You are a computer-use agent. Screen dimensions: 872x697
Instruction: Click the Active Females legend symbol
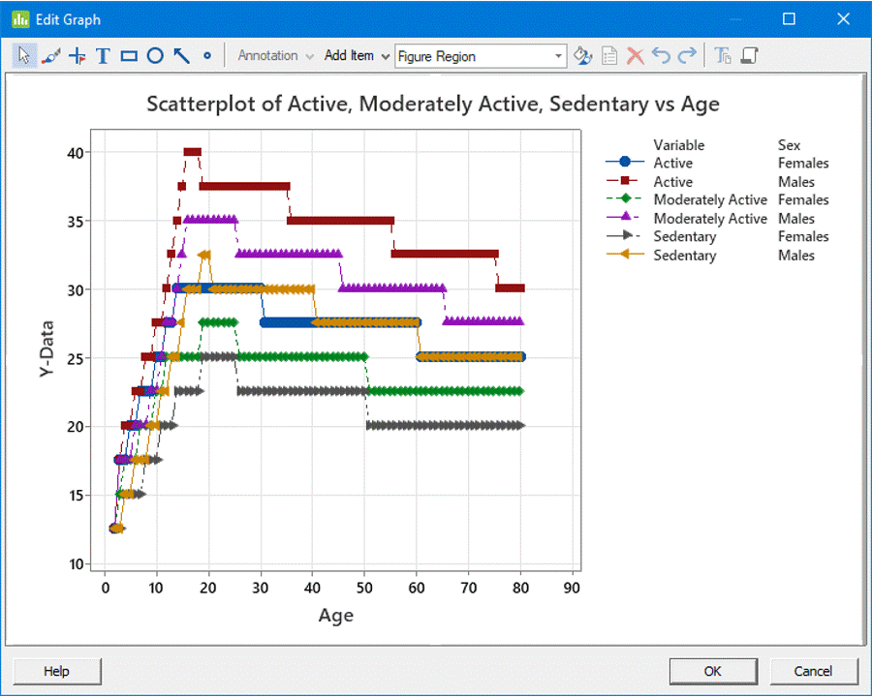[625, 163]
